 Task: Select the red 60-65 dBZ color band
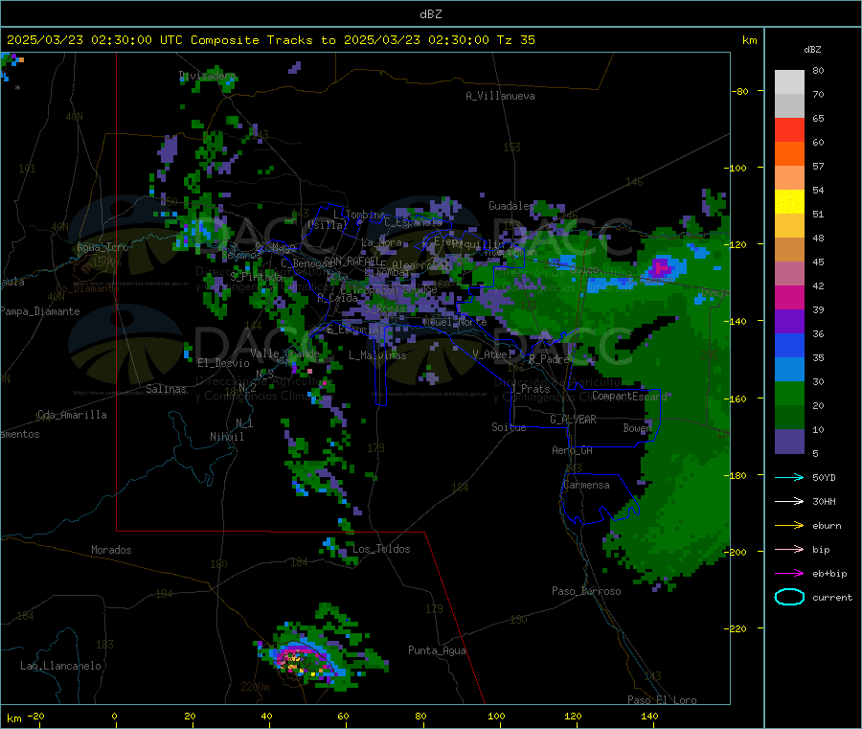tap(789, 129)
